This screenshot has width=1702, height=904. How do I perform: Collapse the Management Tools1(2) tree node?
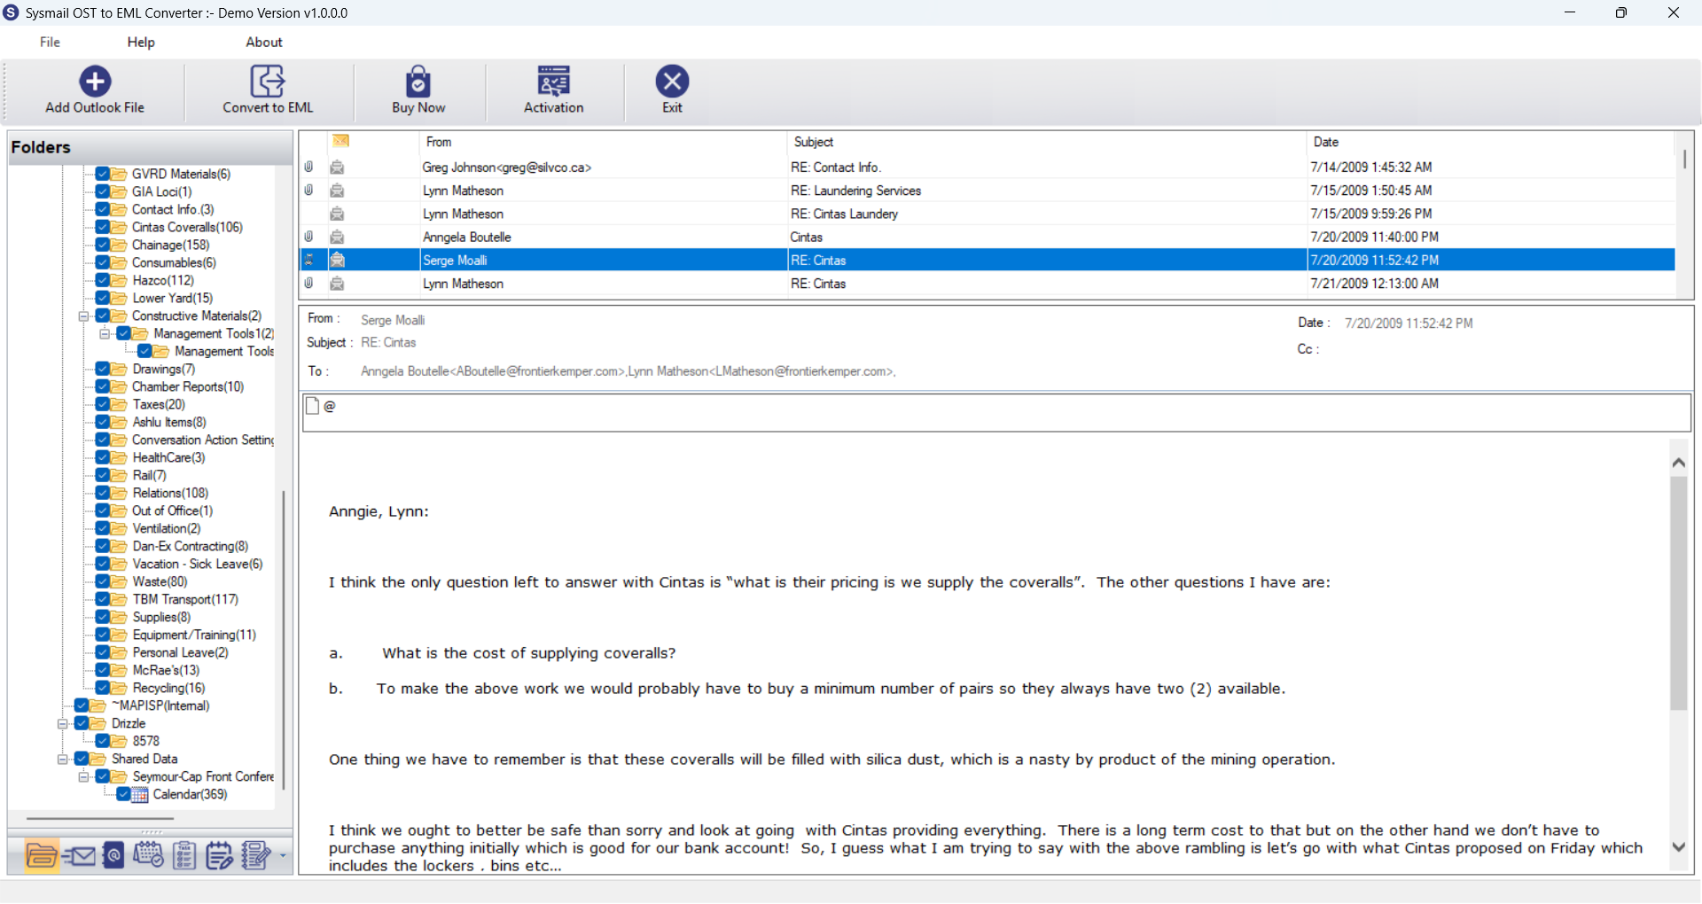click(x=105, y=334)
